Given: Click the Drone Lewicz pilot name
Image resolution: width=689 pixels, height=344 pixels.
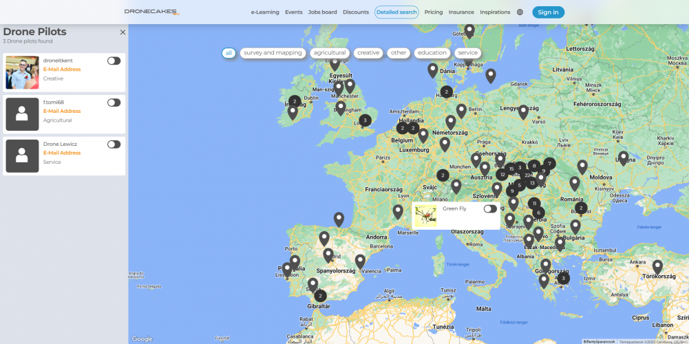Looking at the screenshot, I should coord(59,144).
